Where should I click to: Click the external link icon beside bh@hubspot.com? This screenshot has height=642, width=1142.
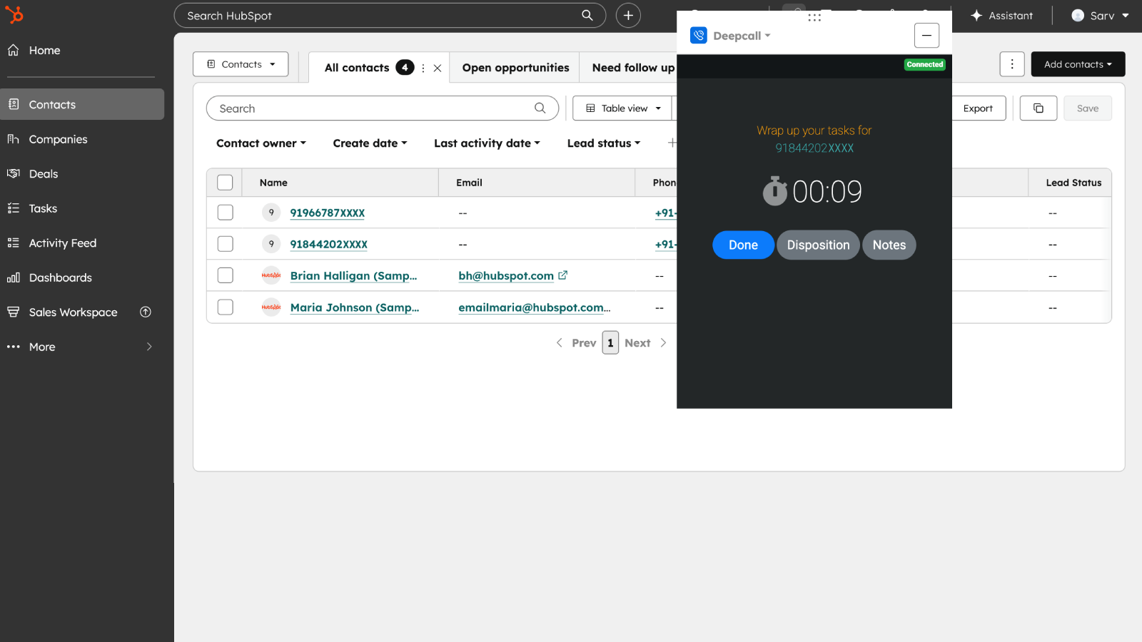pos(563,275)
